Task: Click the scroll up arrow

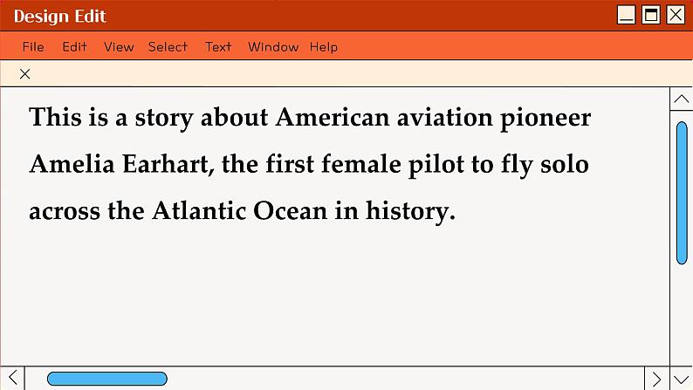Action: 681,99
